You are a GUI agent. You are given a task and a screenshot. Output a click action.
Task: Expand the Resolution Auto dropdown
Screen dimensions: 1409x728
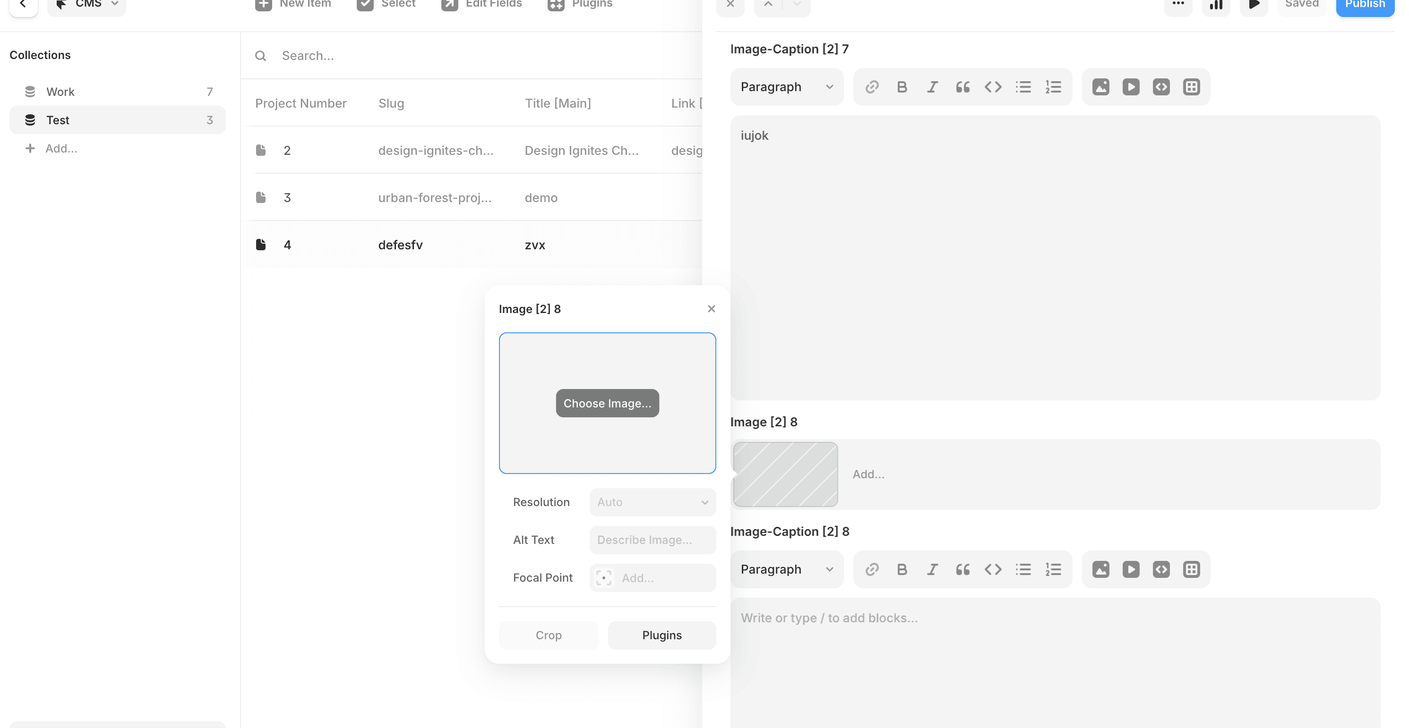pyautogui.click(x=652, y=502)
